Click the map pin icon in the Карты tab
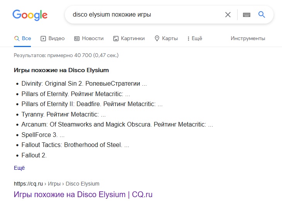Screen dimensions: 282x201 pyautogui.click(x=157, y=38)
